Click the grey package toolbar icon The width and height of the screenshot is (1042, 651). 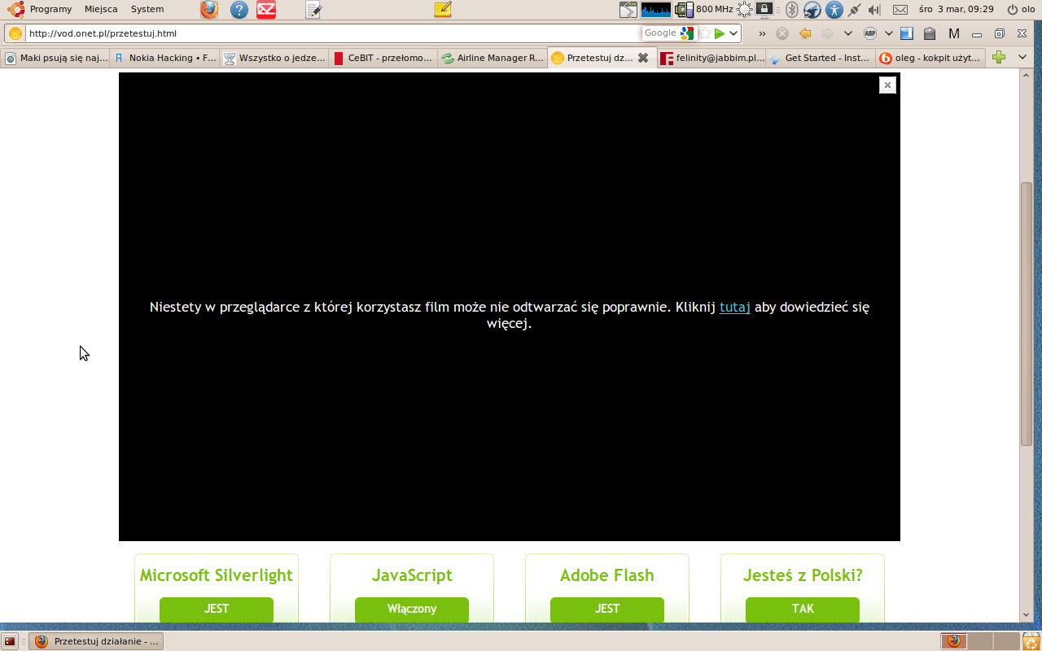click(929, 33)
